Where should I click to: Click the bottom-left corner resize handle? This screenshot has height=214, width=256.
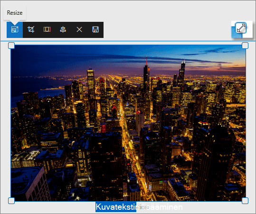[x=11, y=201]
